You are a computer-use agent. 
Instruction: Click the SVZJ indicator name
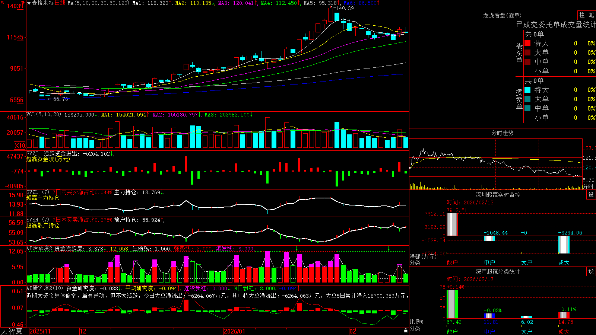(32, 153)
